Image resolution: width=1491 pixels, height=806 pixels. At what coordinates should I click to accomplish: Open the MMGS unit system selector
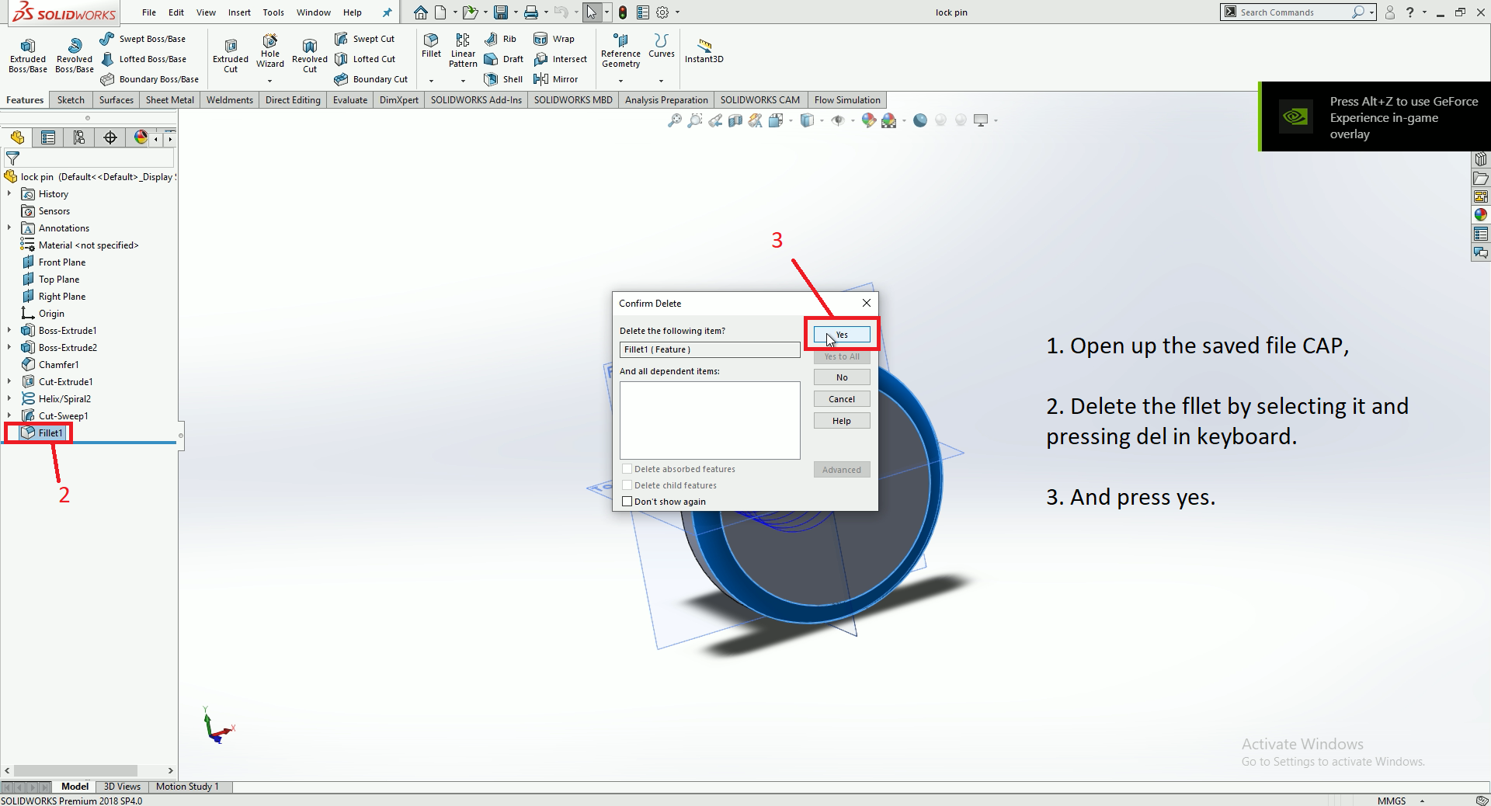pyautogui.click(x=1400, y=801)
